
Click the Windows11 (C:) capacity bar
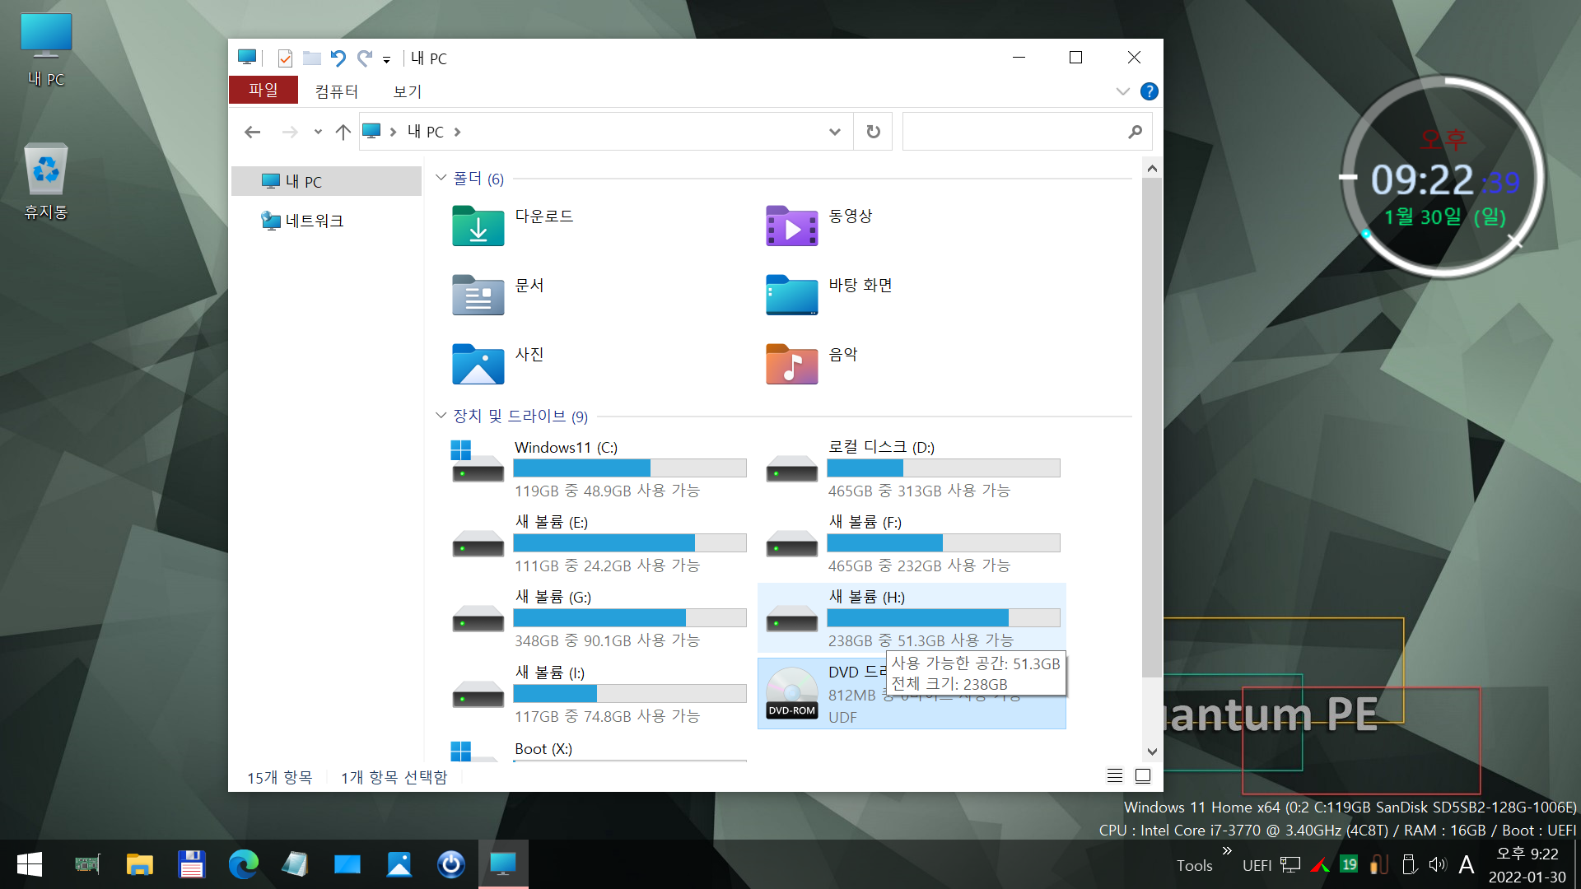tap(630, 468)
